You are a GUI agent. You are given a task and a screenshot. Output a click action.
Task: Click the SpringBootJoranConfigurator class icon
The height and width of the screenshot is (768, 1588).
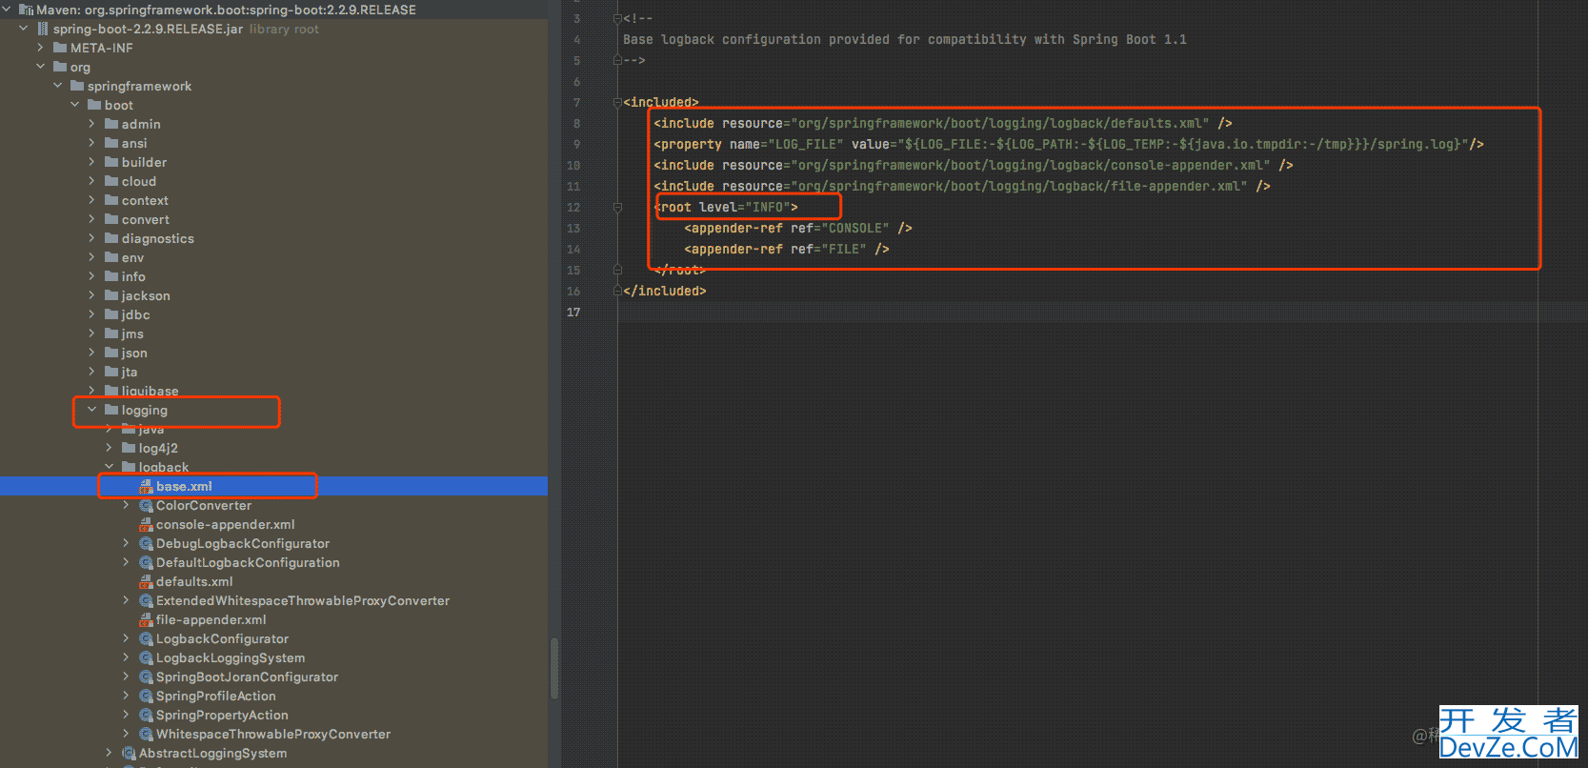(x=146, y=677)
